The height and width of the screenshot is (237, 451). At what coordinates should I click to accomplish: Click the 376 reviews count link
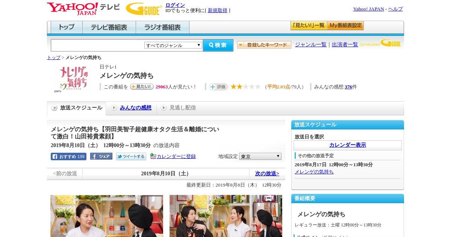tap(348, 87)
